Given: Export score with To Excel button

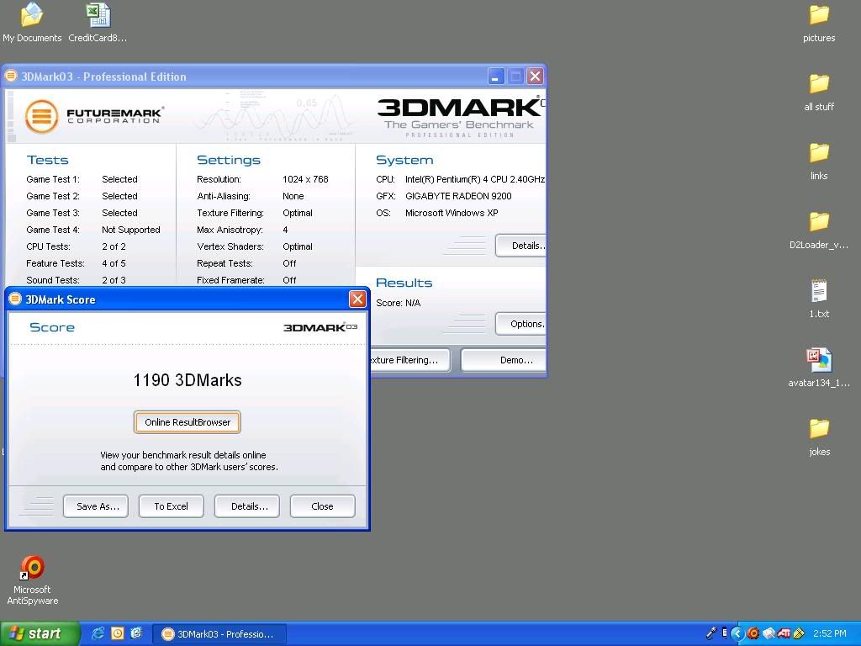Looking at the screenshot, I should pyautogui.click(x=171, y=506).
